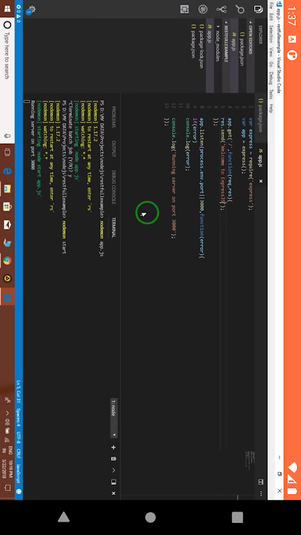Open the '1: node' terminal selector dropdown
The width and height of the screenshot is (301, 535).
tap(113, 419)
